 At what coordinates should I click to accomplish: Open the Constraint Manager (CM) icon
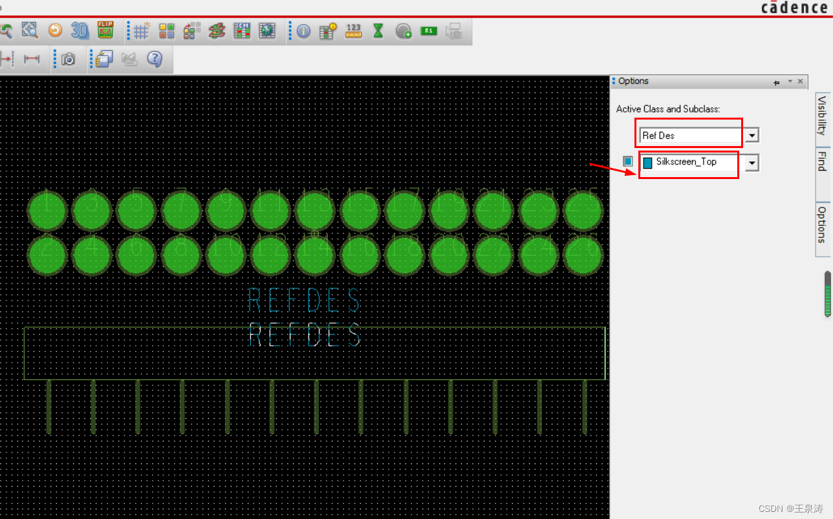coord(242,30)
